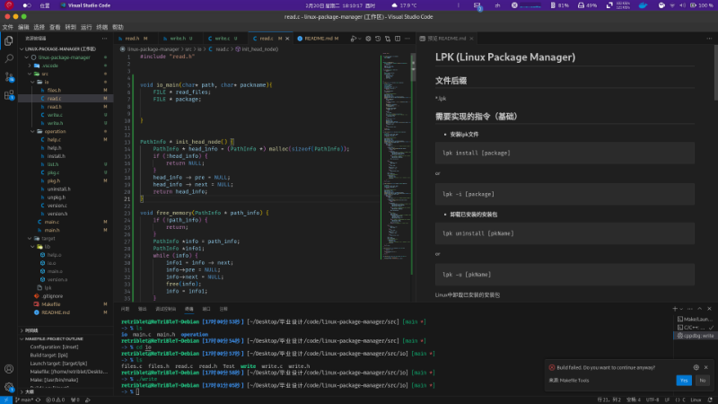Click the sync changes icon in status bar
The height and width of the screenshot is (404, 718).
click(38, 400)
